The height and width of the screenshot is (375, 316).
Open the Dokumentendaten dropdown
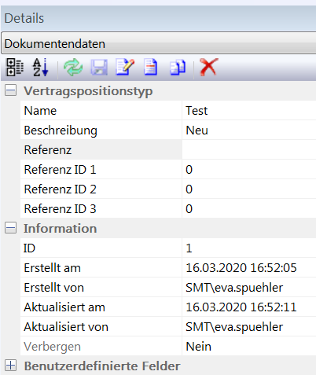point(160,43)
